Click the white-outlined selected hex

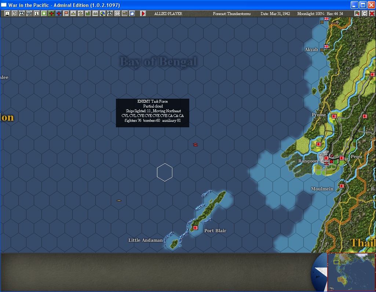tap(165, 172)
